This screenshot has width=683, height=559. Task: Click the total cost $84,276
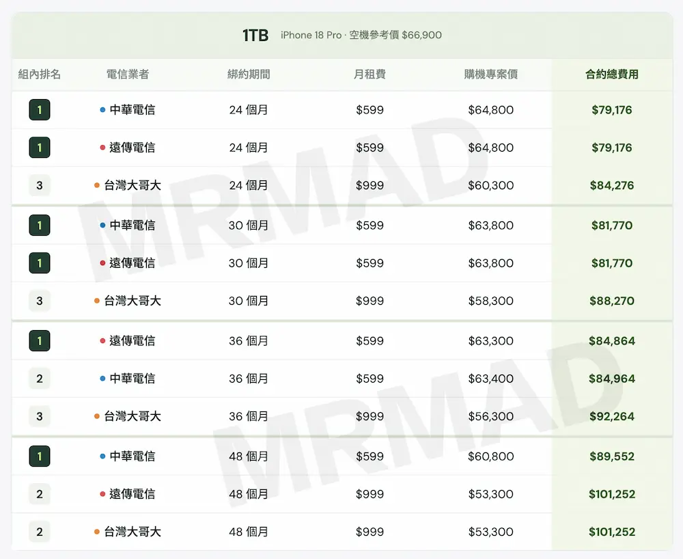point(612,185)
